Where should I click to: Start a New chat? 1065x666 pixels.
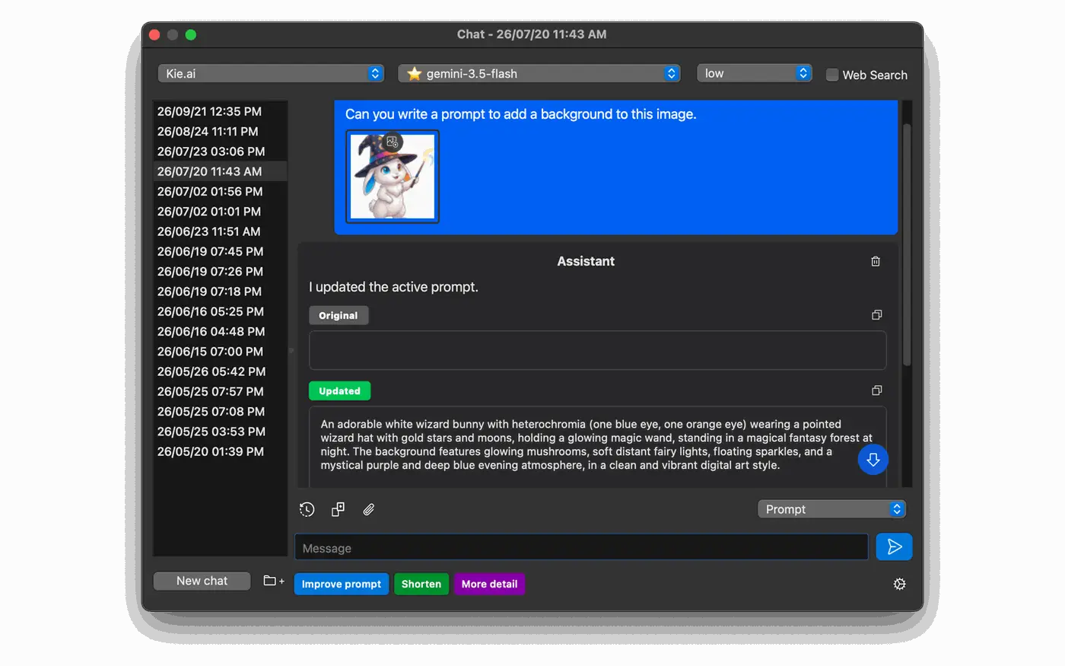point(202,581)
